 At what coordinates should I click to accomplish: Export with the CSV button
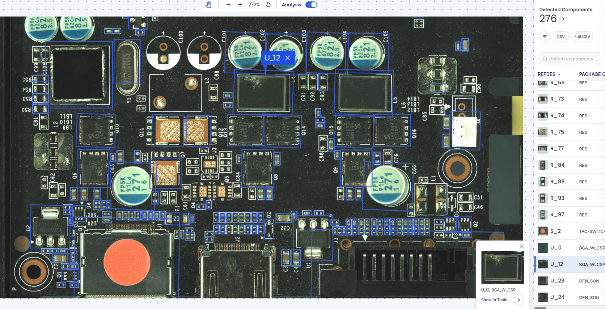[560, 36]
